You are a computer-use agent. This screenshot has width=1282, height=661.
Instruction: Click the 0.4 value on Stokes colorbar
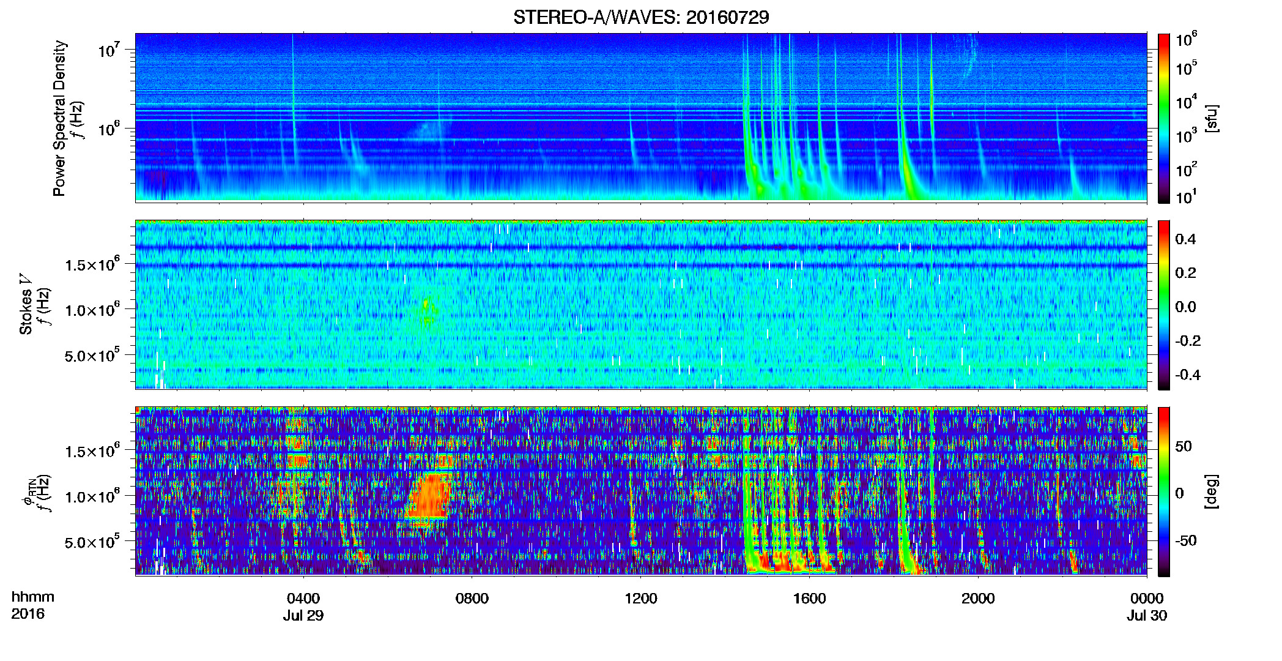1185,239
